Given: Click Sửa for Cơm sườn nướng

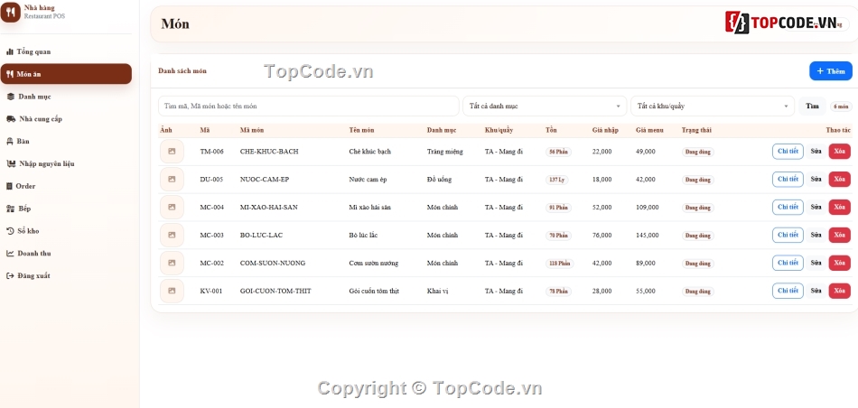Looking at the screenshot, I should (816, 263).
